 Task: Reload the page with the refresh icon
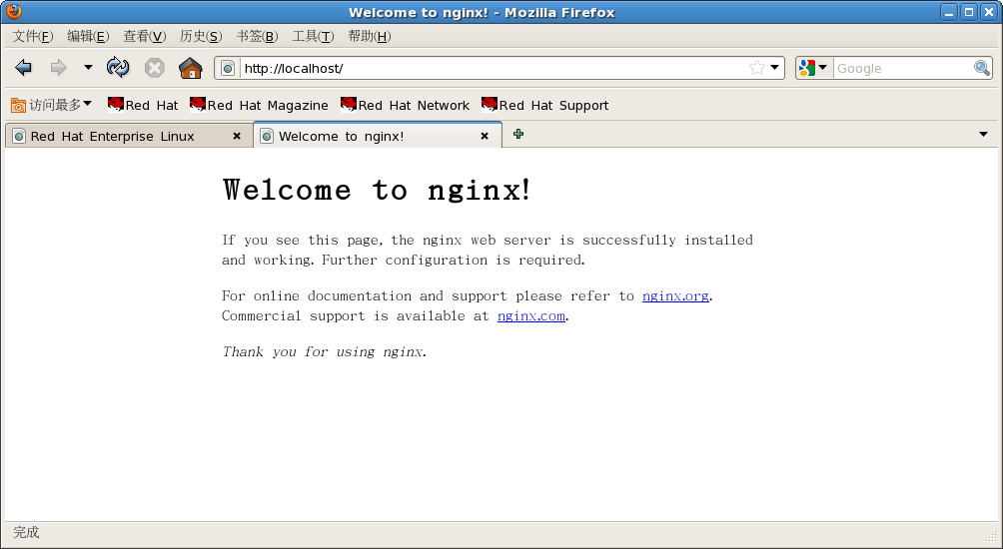tap(118, 67)
